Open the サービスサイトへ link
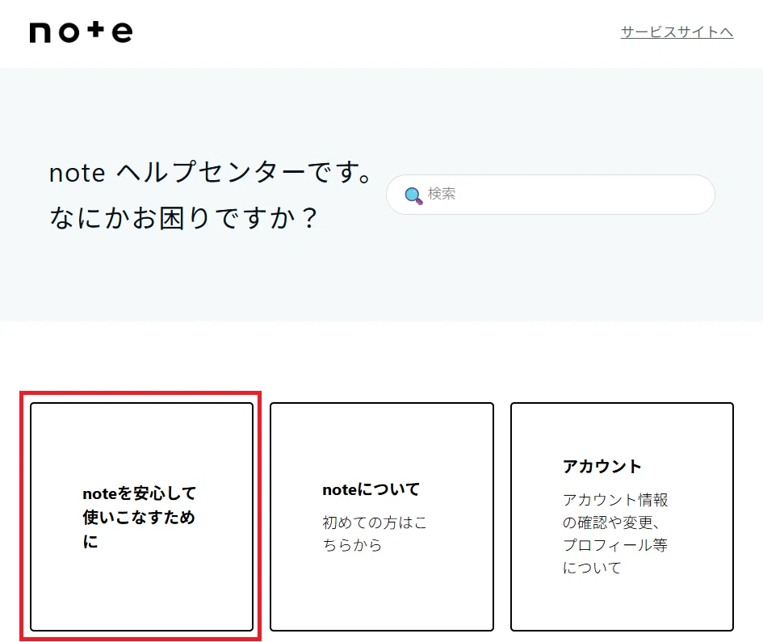 (x=677, y=32)
